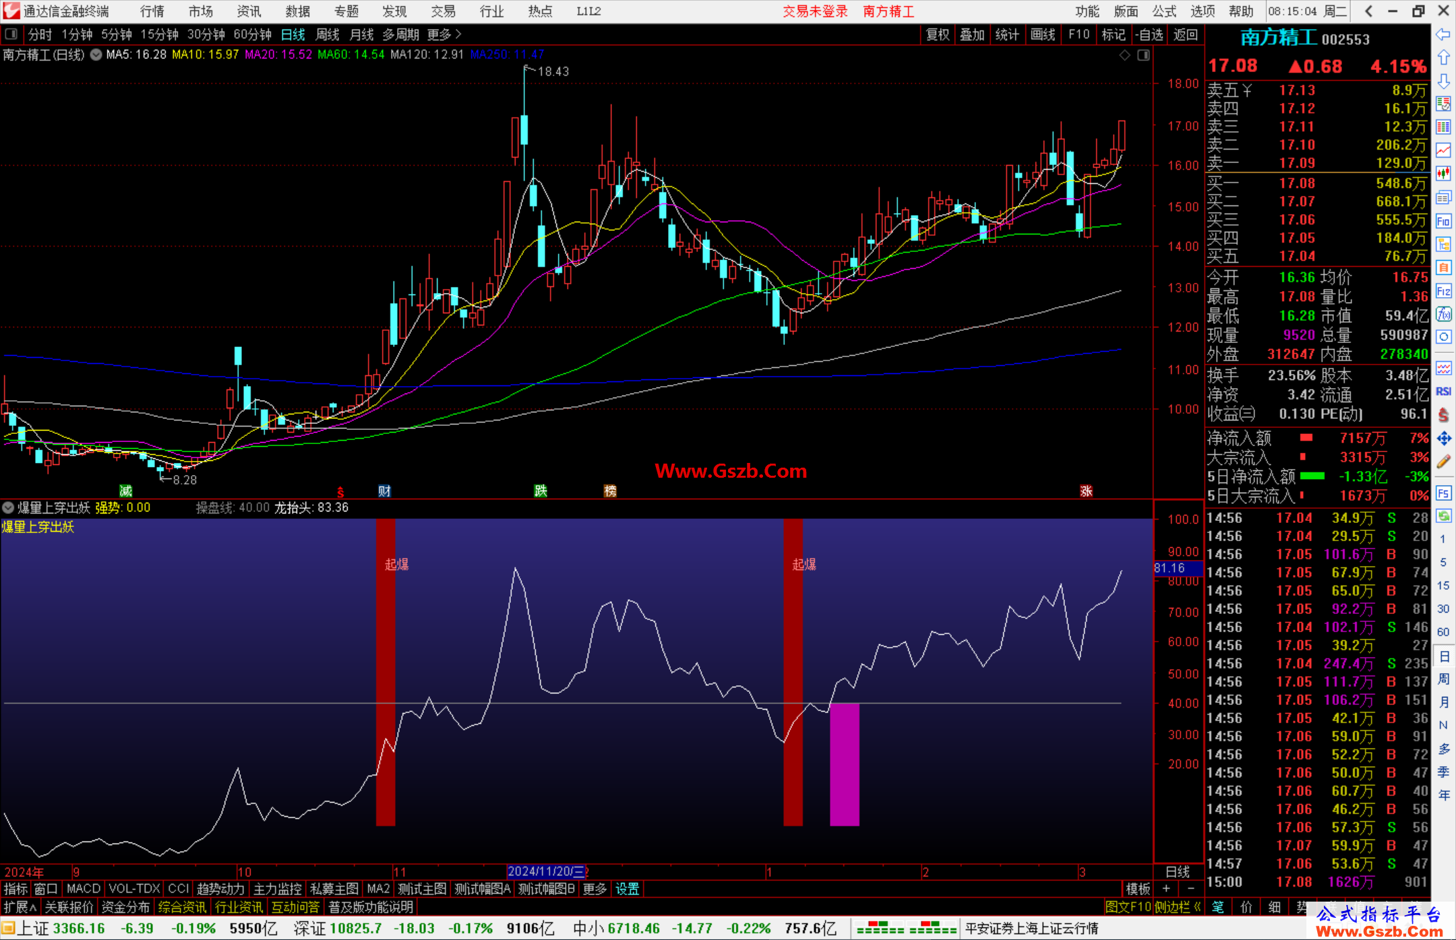Click the back arrow icon in right sidebar

1443,34
